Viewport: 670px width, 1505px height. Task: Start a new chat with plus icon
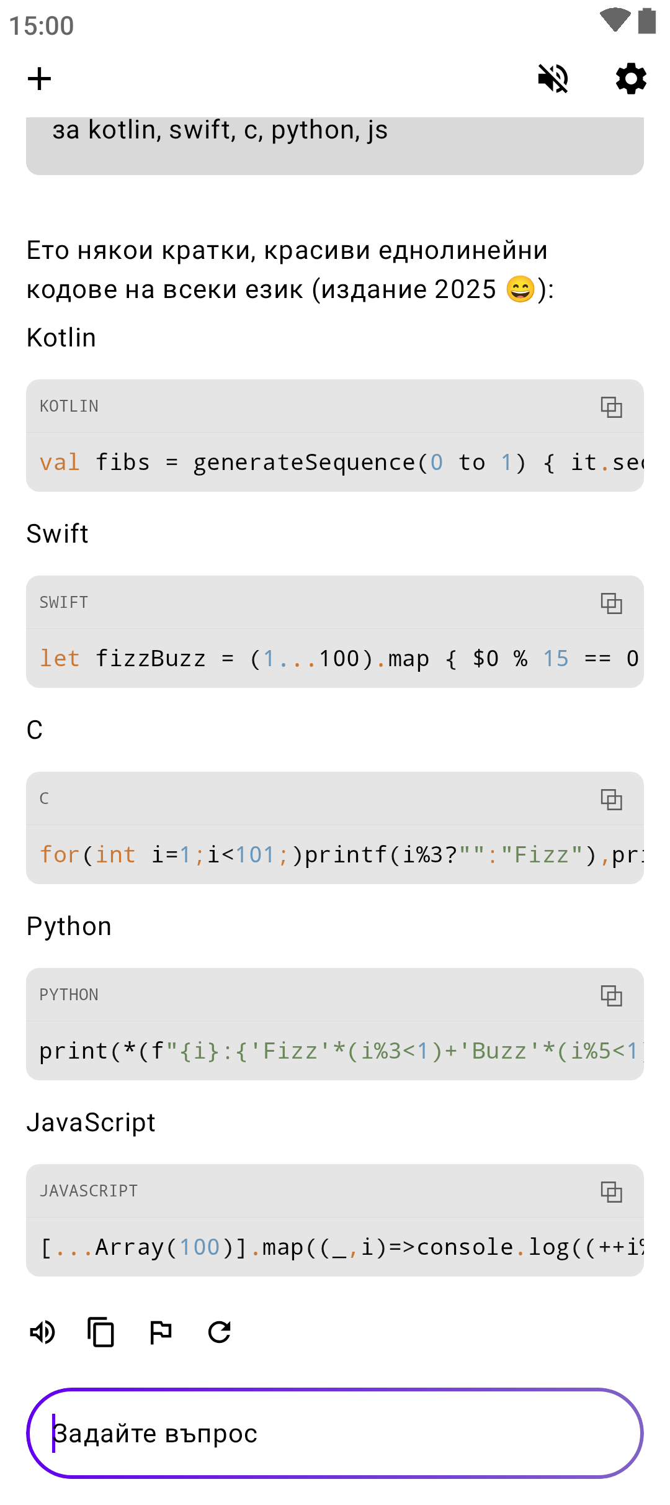40,79
